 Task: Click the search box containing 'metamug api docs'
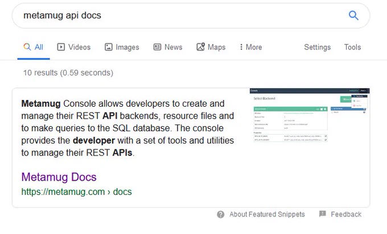click(x=191, y=15)
